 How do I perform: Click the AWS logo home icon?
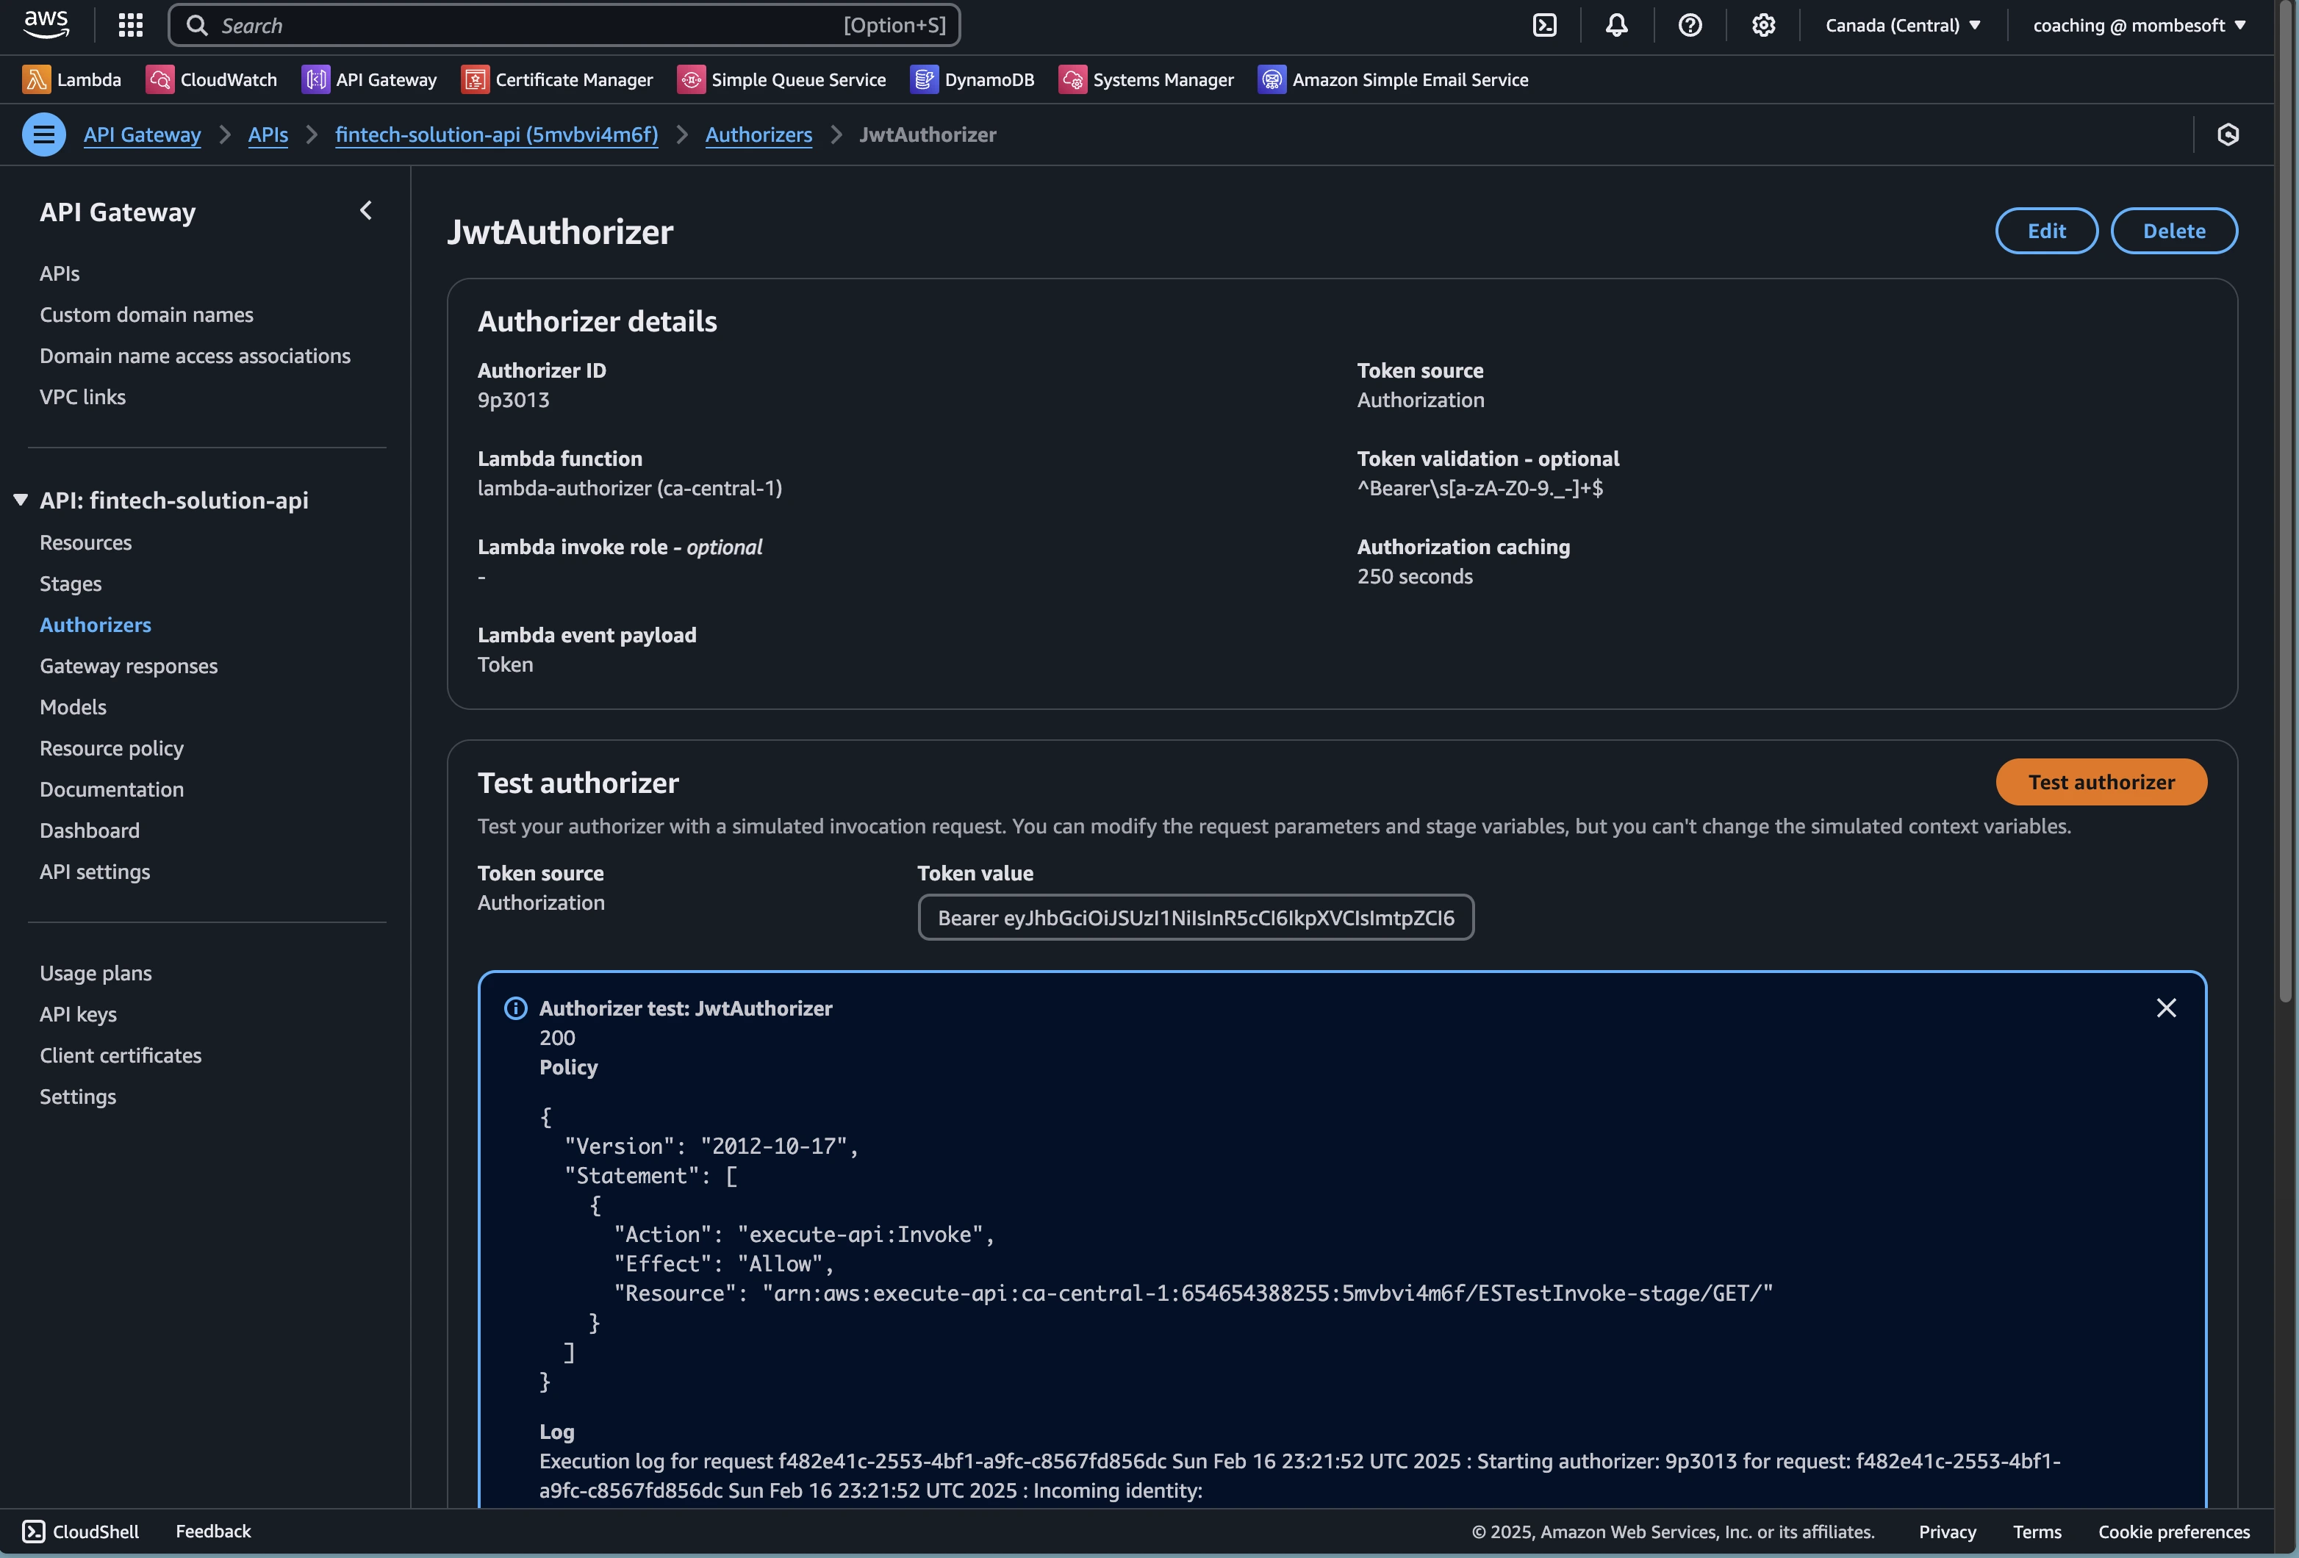[46, 25]
